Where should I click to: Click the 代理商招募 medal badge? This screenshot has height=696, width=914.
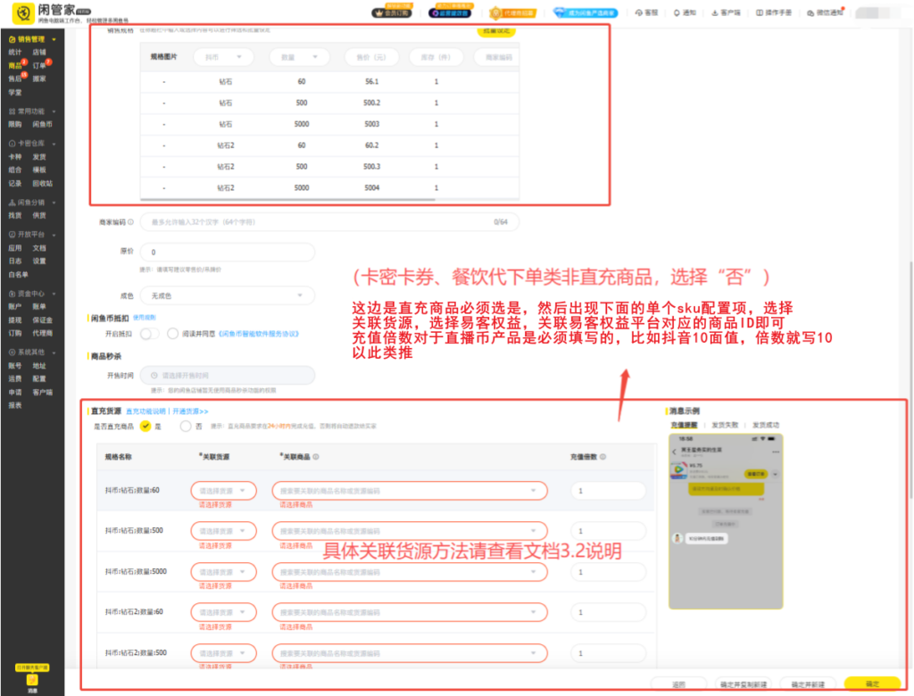point(511,12)
